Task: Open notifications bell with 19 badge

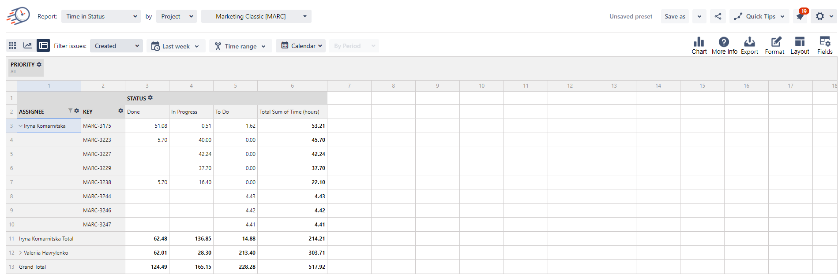Action: [x=800, y=16]
